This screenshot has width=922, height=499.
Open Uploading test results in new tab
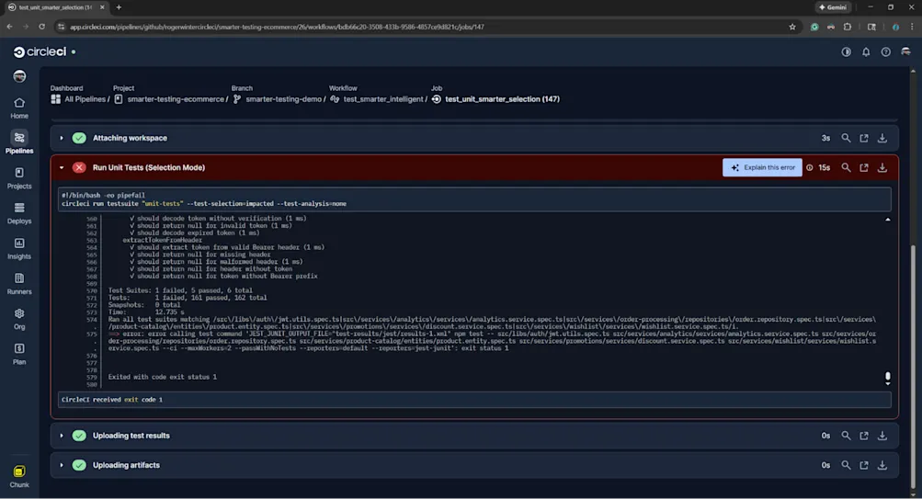pos(864,436)
